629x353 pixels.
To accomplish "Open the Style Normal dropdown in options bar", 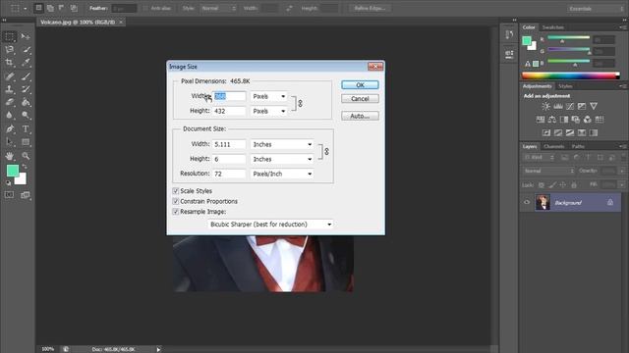I will point(218,8).
